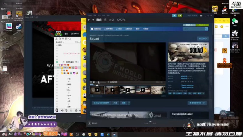The width and height of the screenshot is (243, 137).
Task: Go back in Steam navigation
Action: point(89,20)
